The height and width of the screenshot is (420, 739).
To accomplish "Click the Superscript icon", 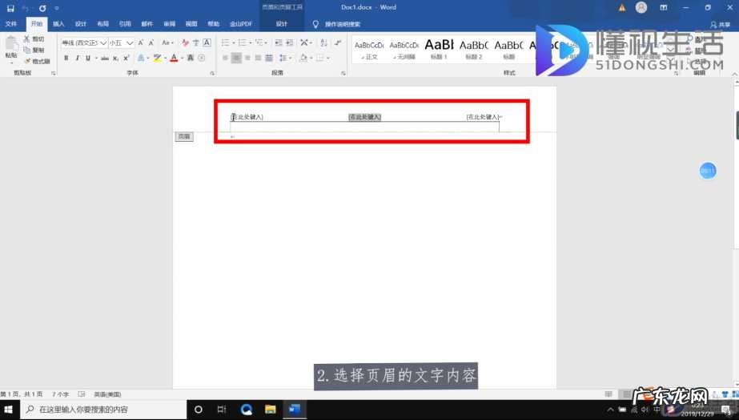I will (127, 58).
